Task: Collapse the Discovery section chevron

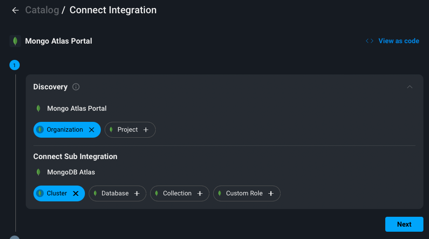Action: click(x=410, y=87)
